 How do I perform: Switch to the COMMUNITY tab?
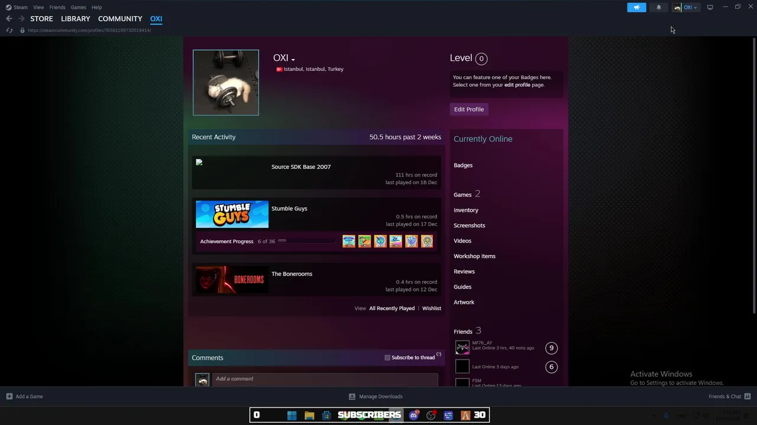[120, 19]
